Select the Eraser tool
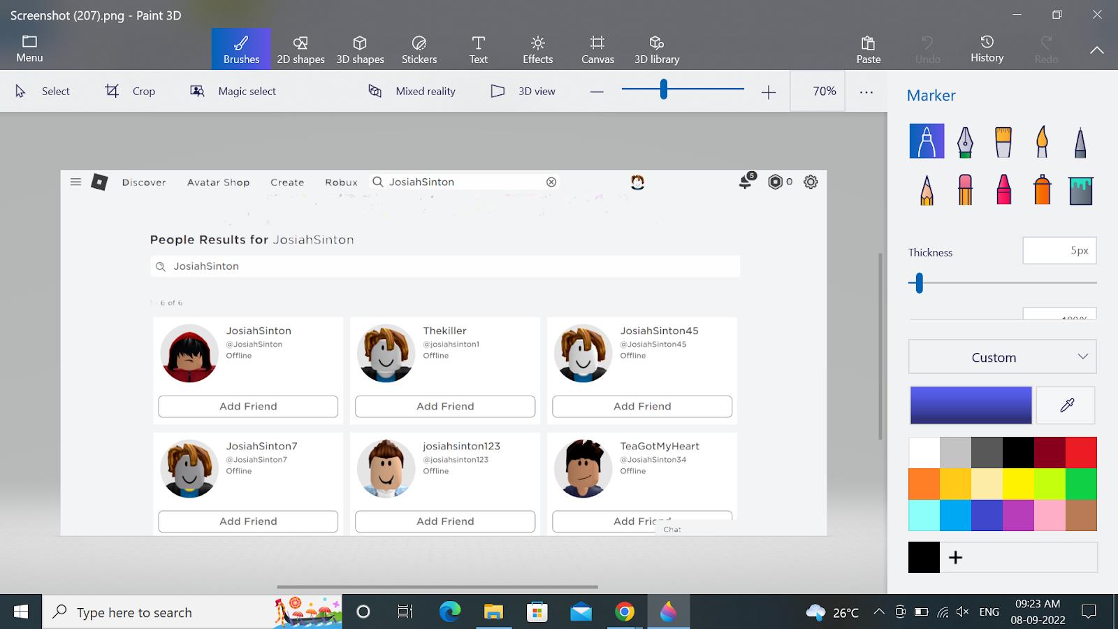The height and width of the screenshot is (629, 1118). (x=965, y=189)
